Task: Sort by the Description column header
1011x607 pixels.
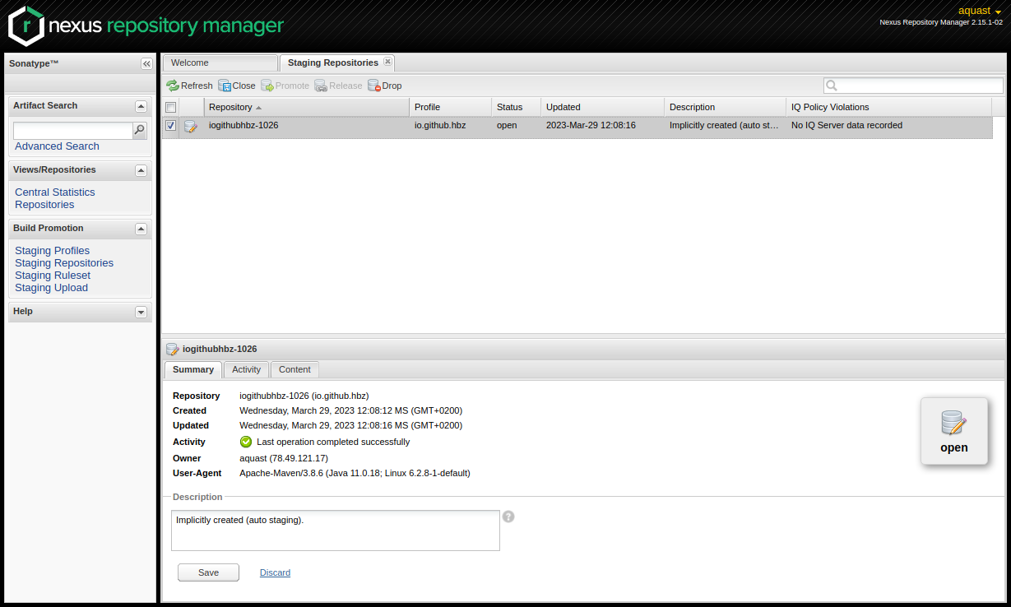Action: point(726,107)
